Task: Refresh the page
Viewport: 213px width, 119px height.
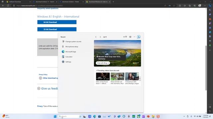Action: click(8, 6)
